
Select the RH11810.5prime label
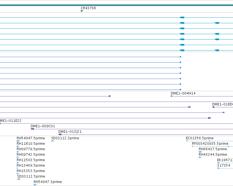31,144
